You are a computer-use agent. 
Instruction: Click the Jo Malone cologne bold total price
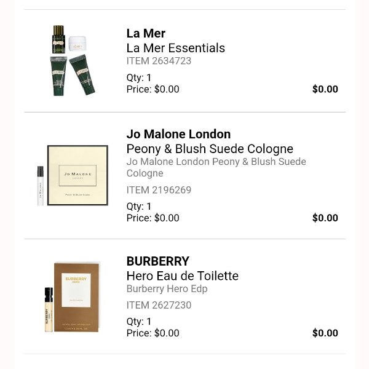[x=325, y=218]
